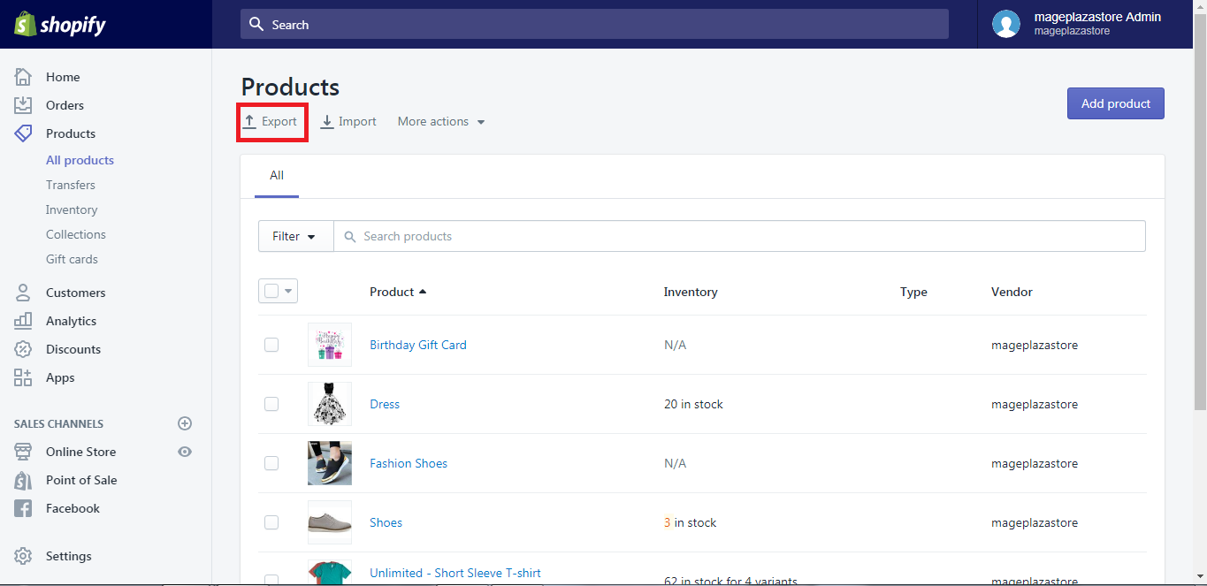This screenshot has height=586, width=1207.
Task: Click the search magnifier in top bar
Action: [256, 25]
